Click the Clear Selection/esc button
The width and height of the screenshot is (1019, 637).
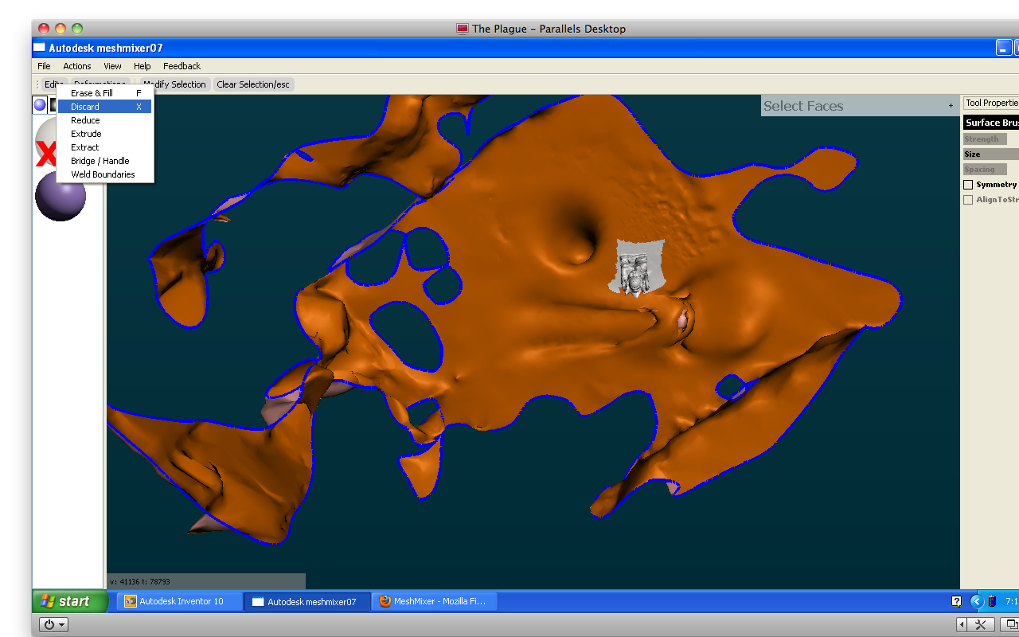253,84
